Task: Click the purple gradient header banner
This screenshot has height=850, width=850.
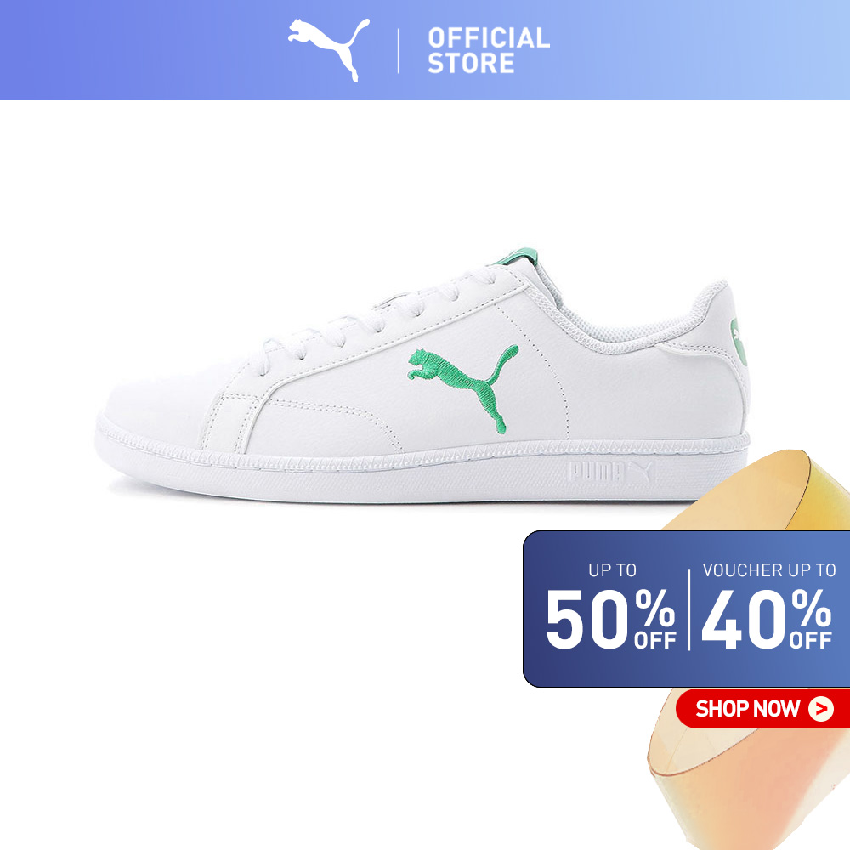Action: click(x=425, y=50)
